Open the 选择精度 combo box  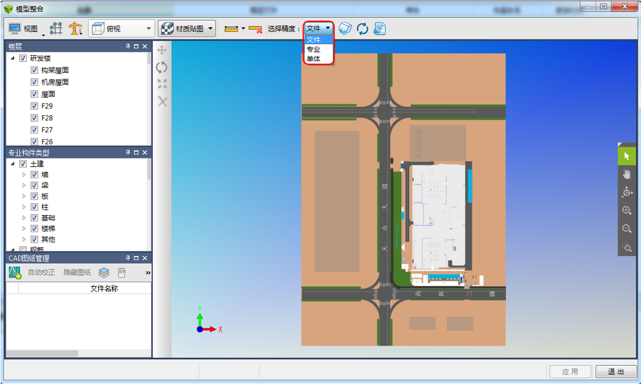(x=318, y=28)
